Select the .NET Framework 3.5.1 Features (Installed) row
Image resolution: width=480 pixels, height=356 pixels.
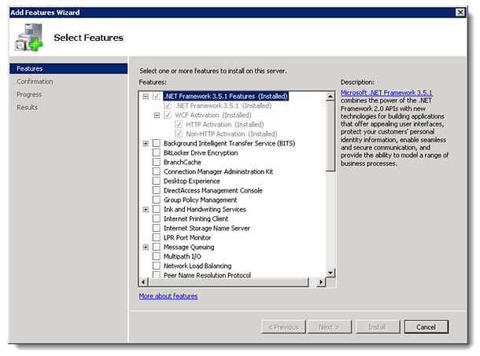coord(226,97)
